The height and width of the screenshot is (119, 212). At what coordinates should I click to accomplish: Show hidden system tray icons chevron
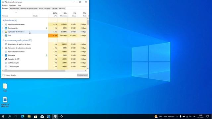177,116
